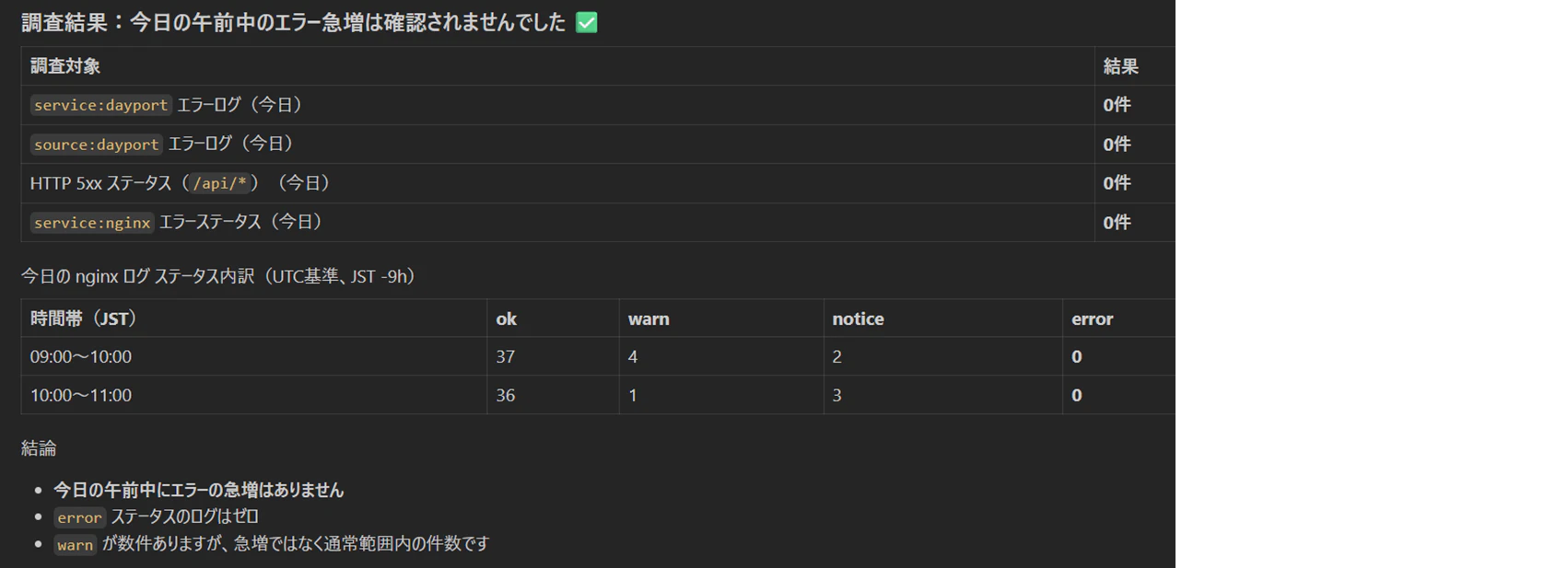Select the source:dayport code tag
The height and width of the screenshot is (568, 1544).
[x=97, y=145]
